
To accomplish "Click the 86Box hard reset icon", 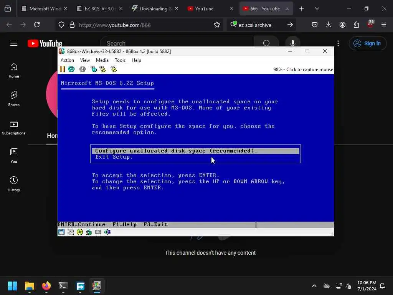I will click(71, 69).
